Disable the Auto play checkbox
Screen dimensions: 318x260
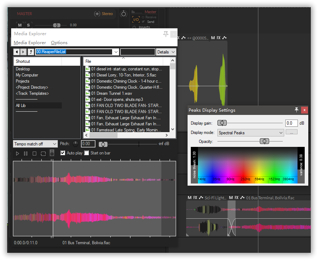[63, 153]
